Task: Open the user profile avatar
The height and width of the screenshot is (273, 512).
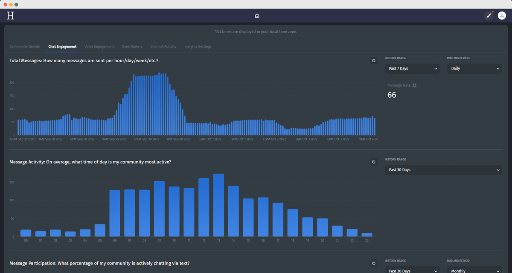Action: pyautogui.click(x=502, y=16)
